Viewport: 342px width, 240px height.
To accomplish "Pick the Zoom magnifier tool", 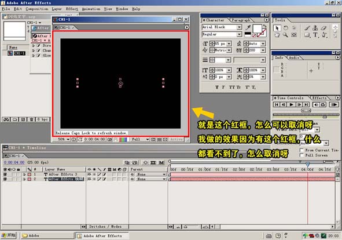I will [x=285, y=35].
